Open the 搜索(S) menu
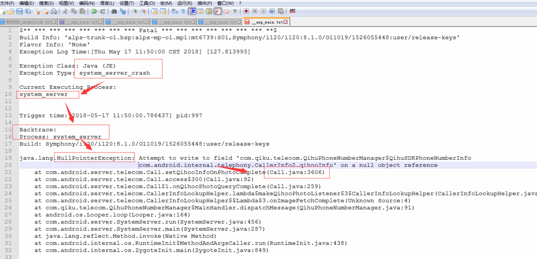 46,3
